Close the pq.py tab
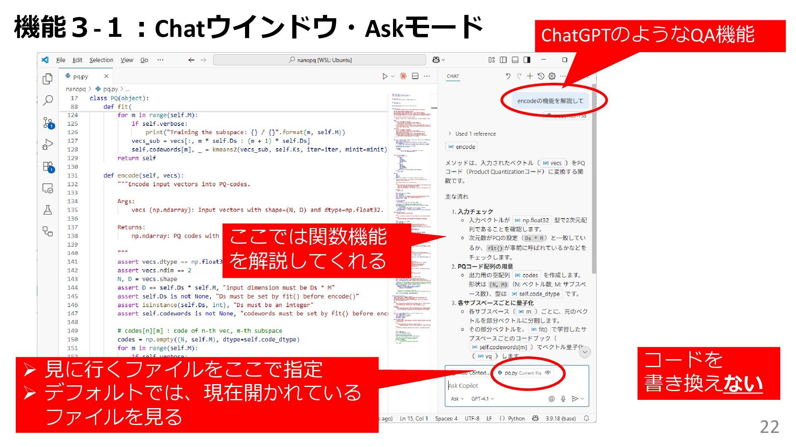796x447 pixels. pyautogui.click(x=106, y=76)
